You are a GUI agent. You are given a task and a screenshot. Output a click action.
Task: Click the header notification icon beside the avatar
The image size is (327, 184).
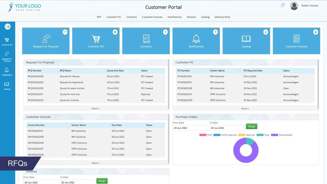click(283, 5)
